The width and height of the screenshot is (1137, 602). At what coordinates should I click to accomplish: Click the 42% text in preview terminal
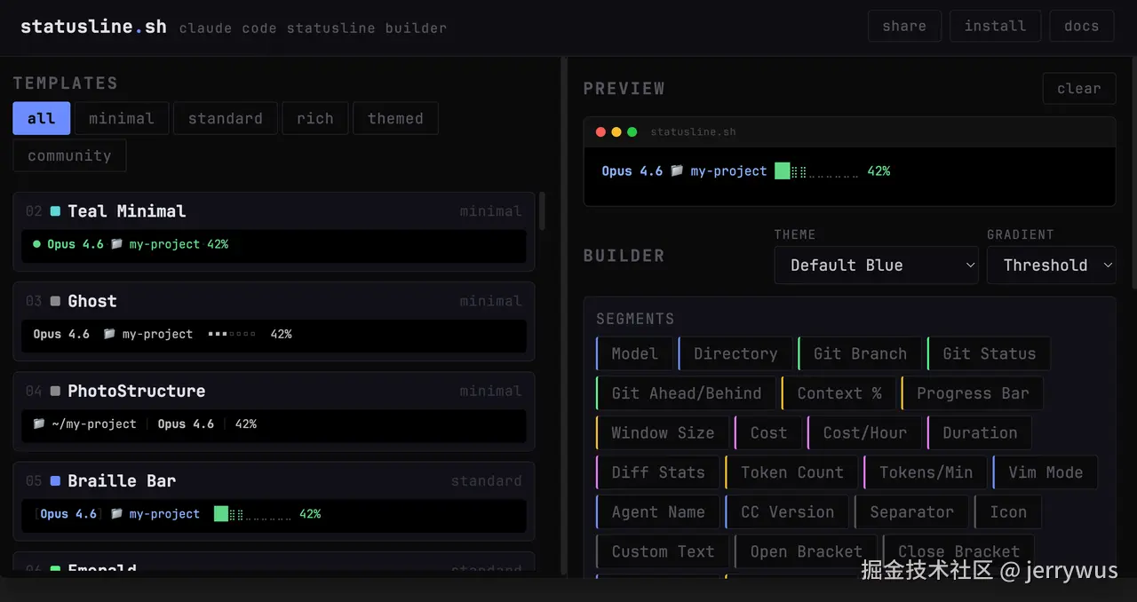coord(879,170)
